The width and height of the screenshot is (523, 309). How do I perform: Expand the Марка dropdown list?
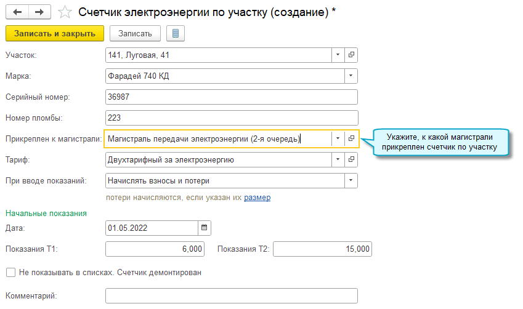pyautogui.click(x=351, y=76)
